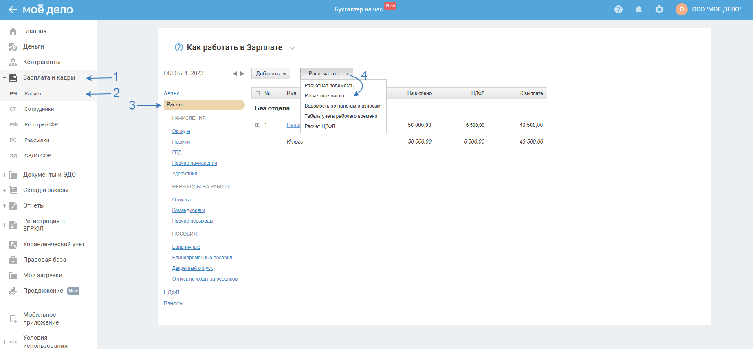Open the Аванс link
The height and width of the screenshot is (349, 753).
[x=172, y=94]
